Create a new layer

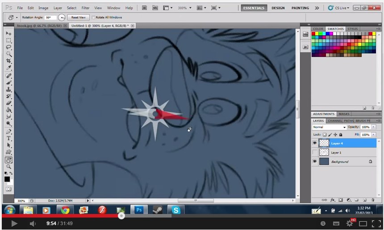[x=365, y=200]
